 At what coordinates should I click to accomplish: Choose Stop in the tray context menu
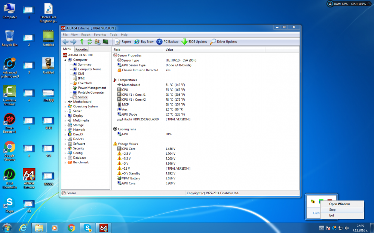pos(342,210)
